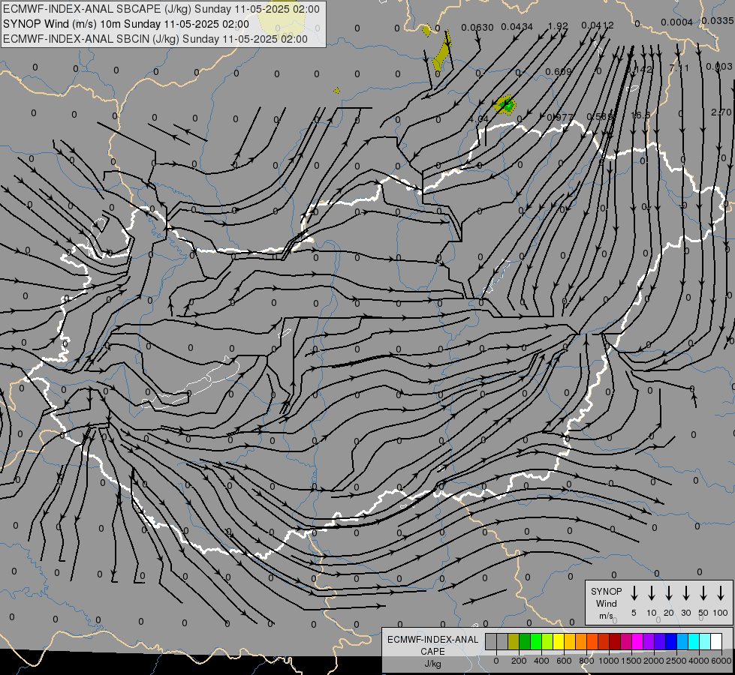Click the SBCIN title line in the header box

coord(155,39)
